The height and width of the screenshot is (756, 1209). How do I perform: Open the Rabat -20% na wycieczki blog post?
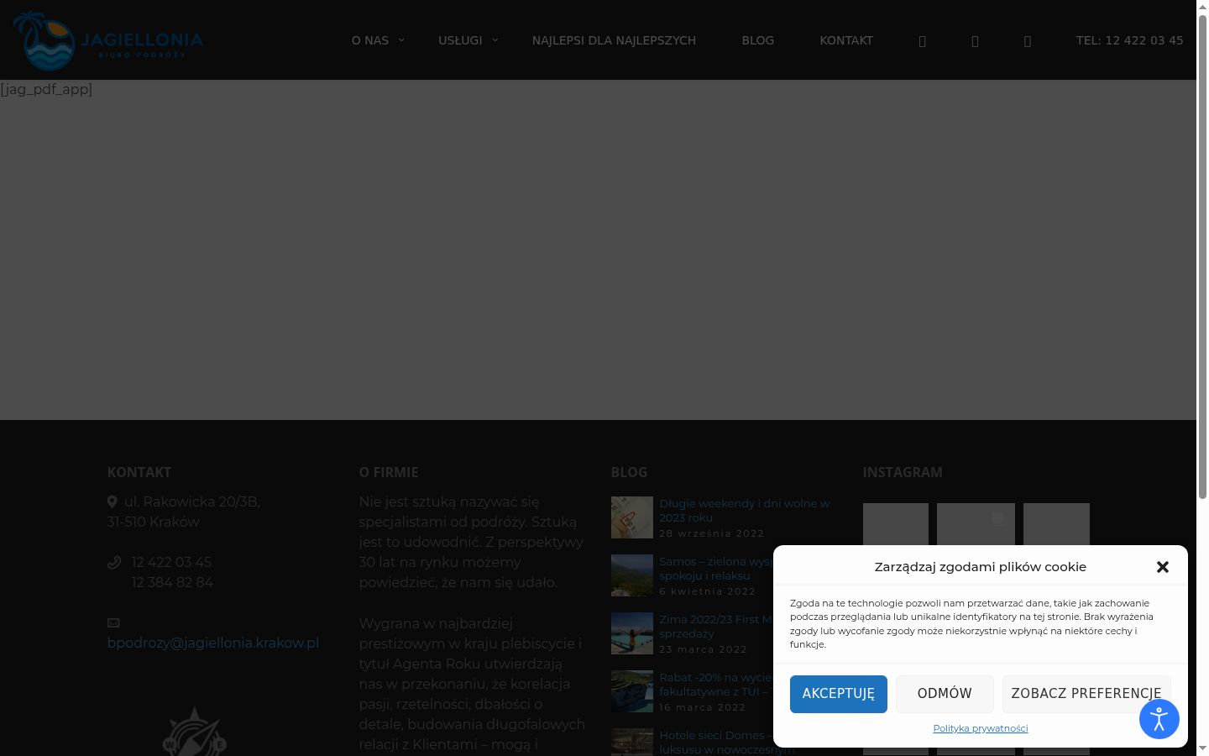pyautogui.click(x=715, y=685)
